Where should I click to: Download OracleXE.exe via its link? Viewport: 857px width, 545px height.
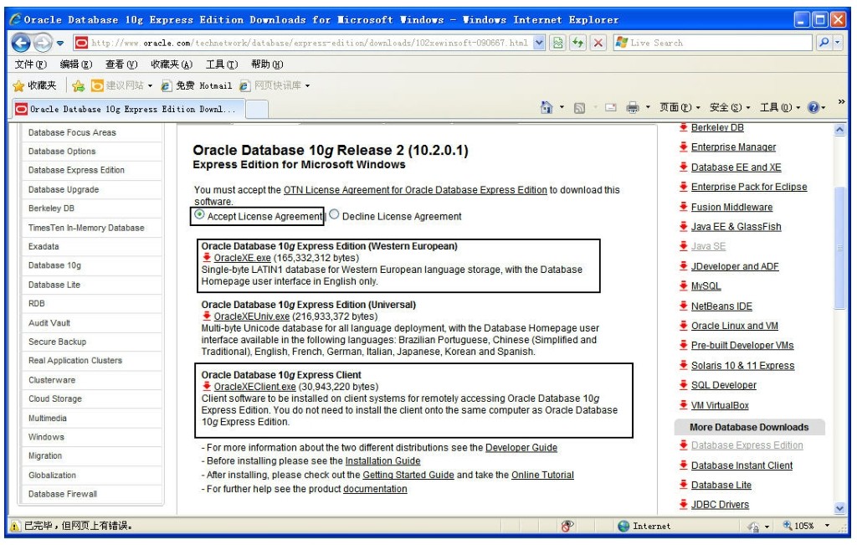(242, 258)
